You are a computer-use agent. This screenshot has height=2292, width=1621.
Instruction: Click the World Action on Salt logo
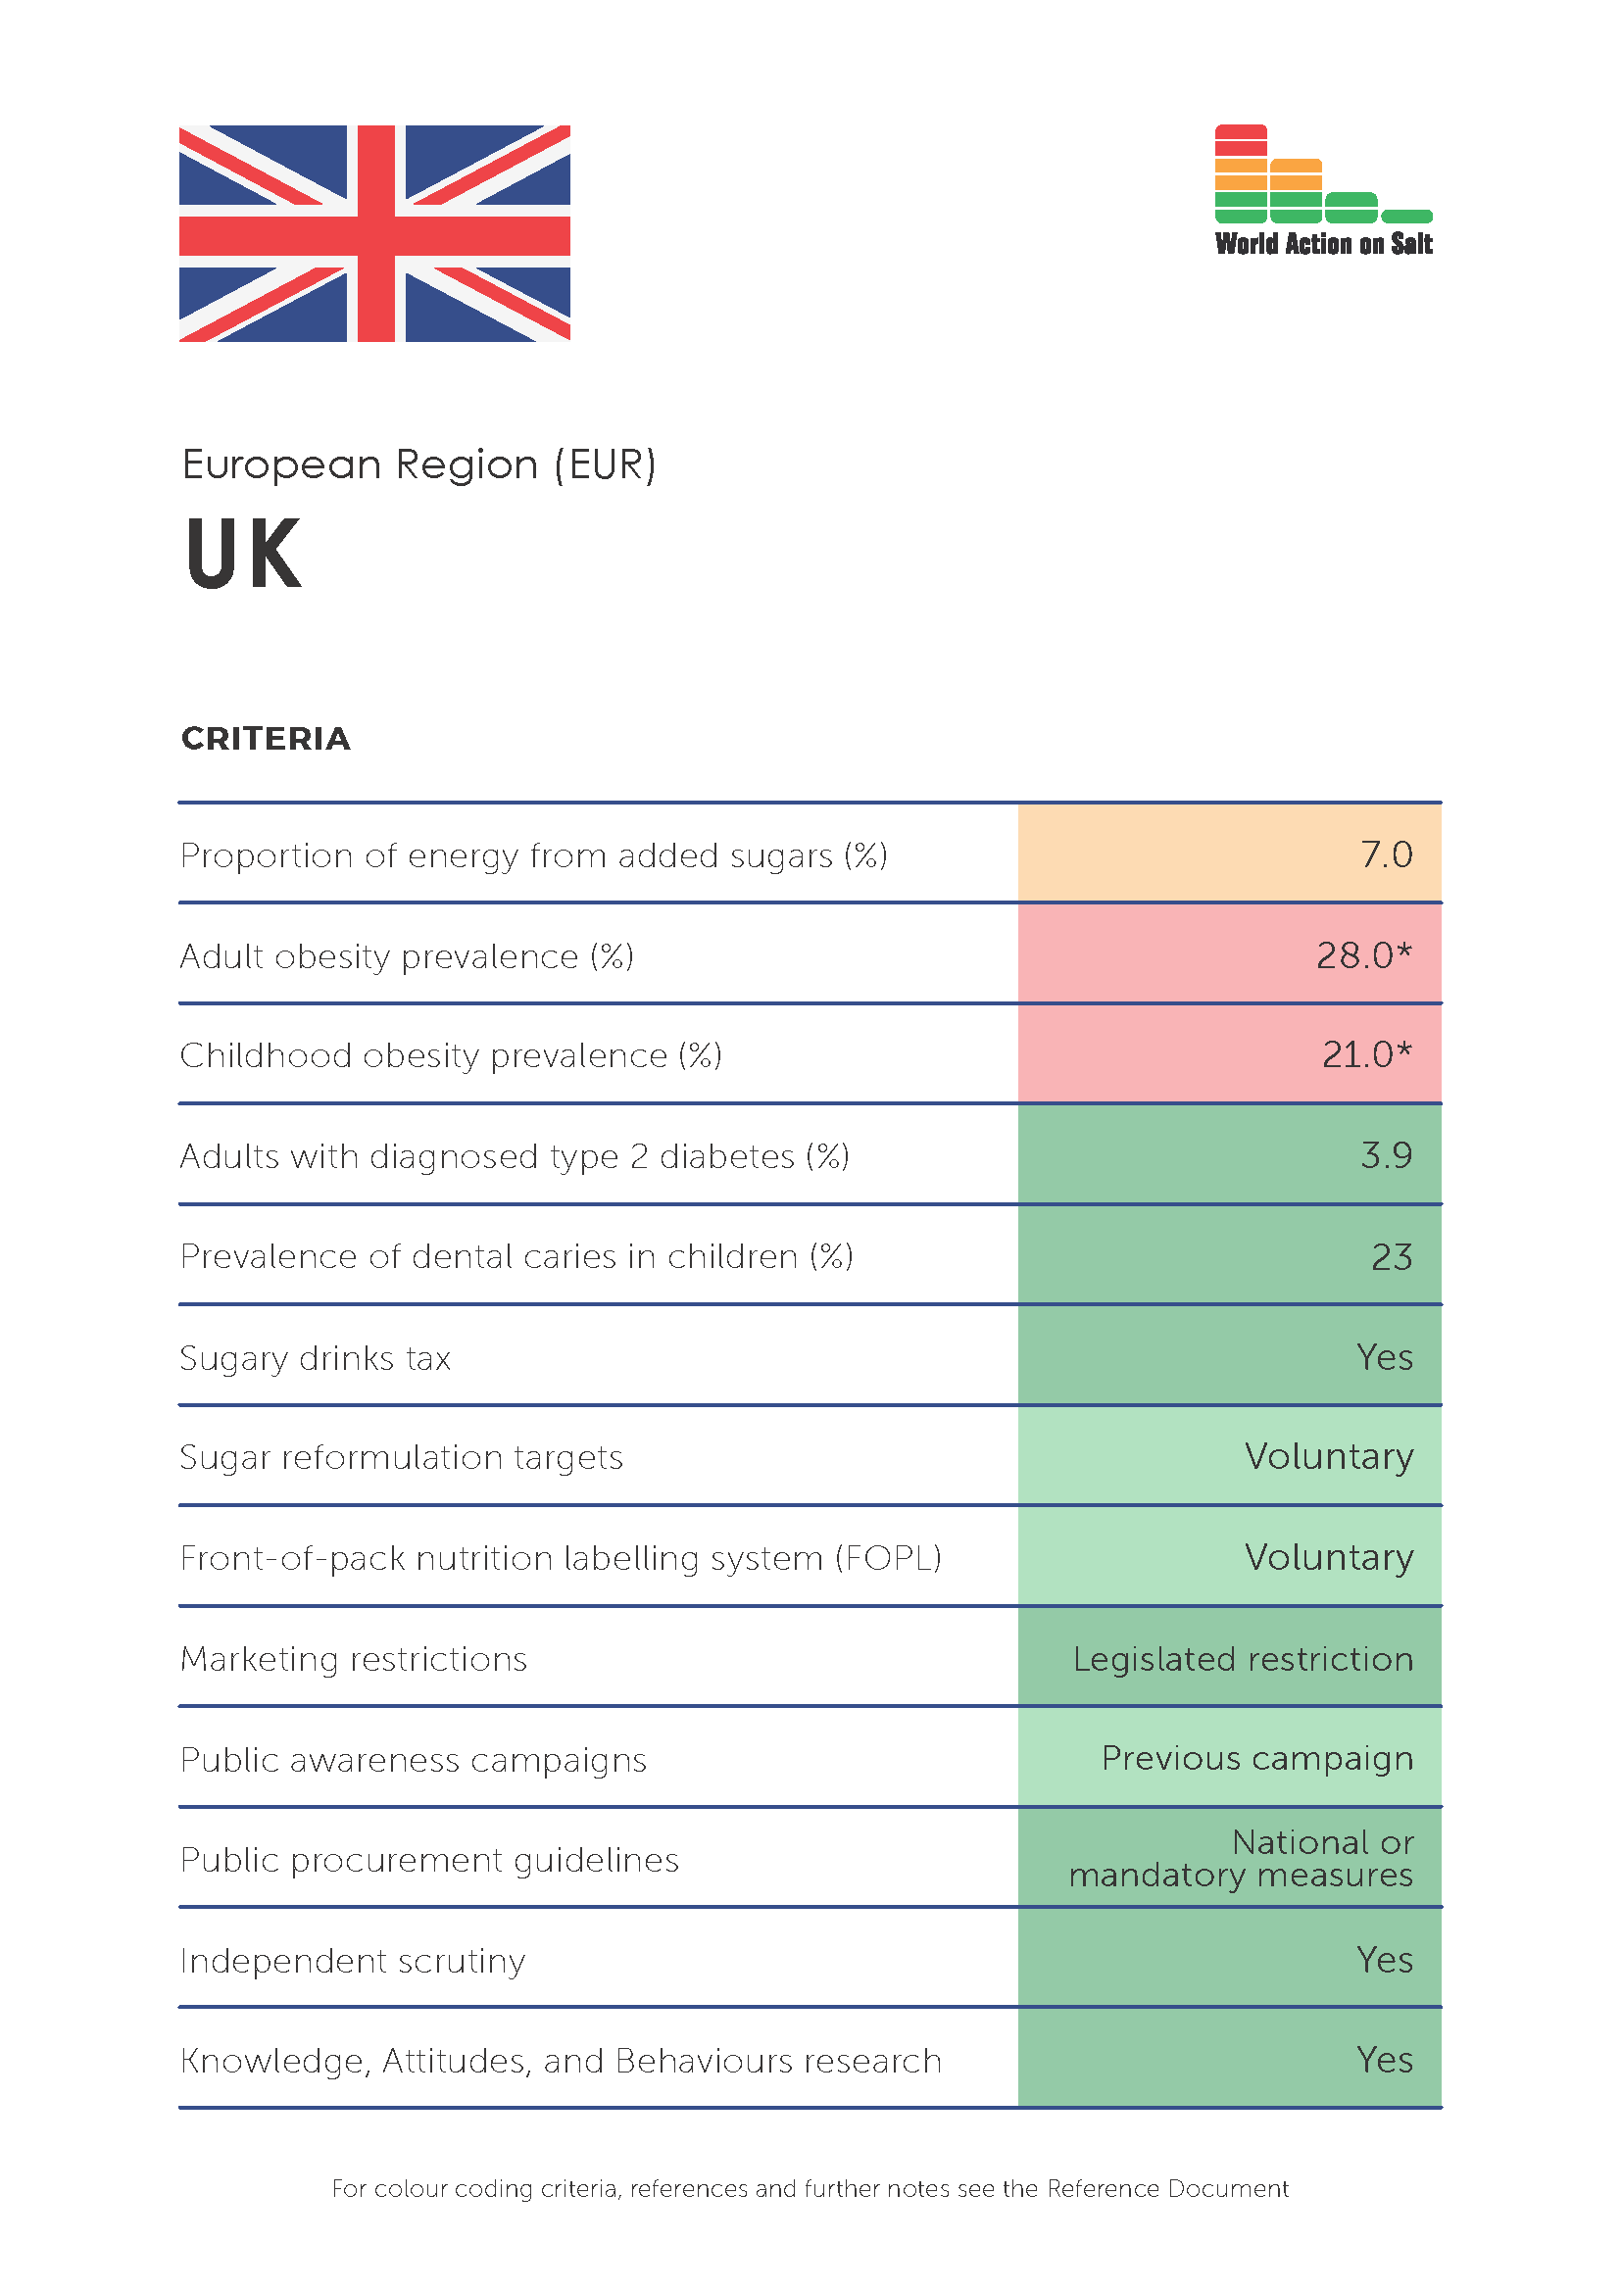point(1323,191)
